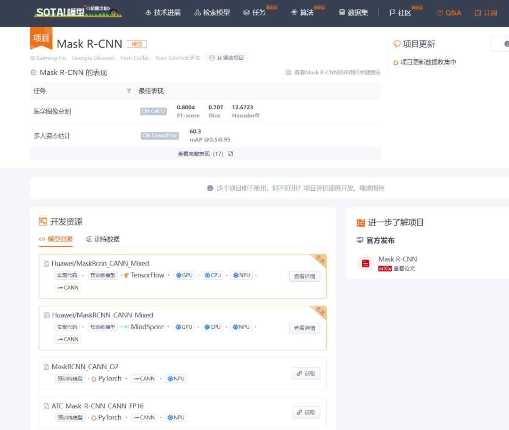Click 获取 for MaskRCNN_CANN_O2
The height and width of the screenshot is (430, 509).
tap(305, 373)
